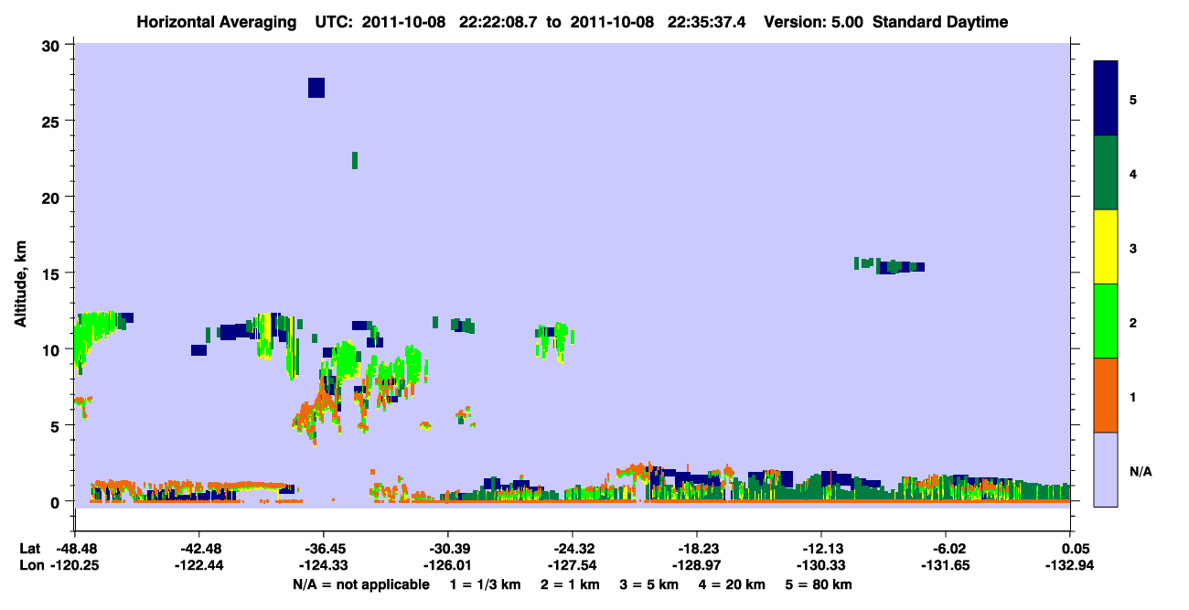
Task: Click the bright green level 2 colorbar segment
Action: click(1106, 321)
